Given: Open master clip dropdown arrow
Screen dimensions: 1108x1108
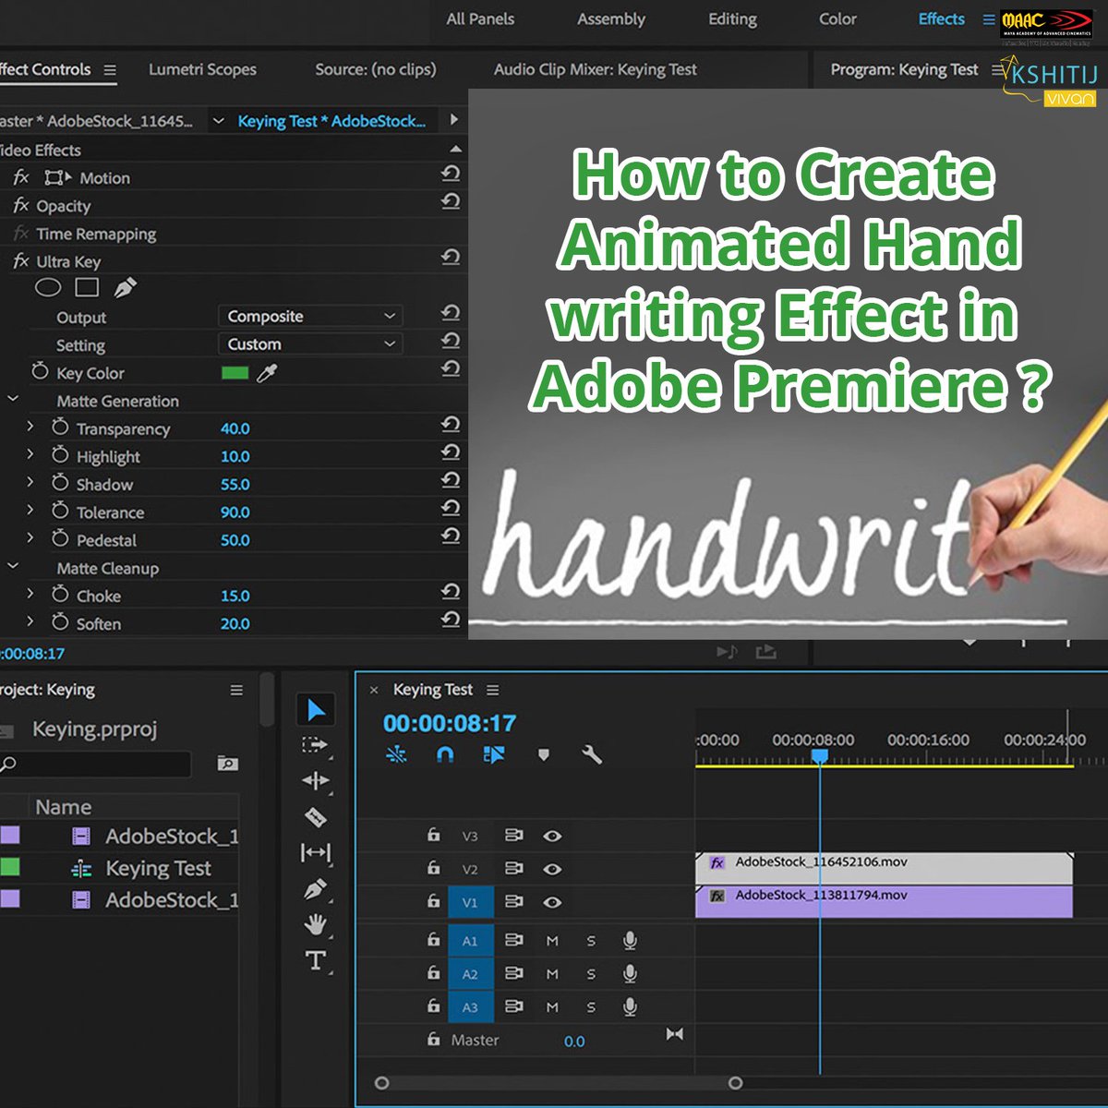Looking at the screenshot, I should tap(218, 121).
